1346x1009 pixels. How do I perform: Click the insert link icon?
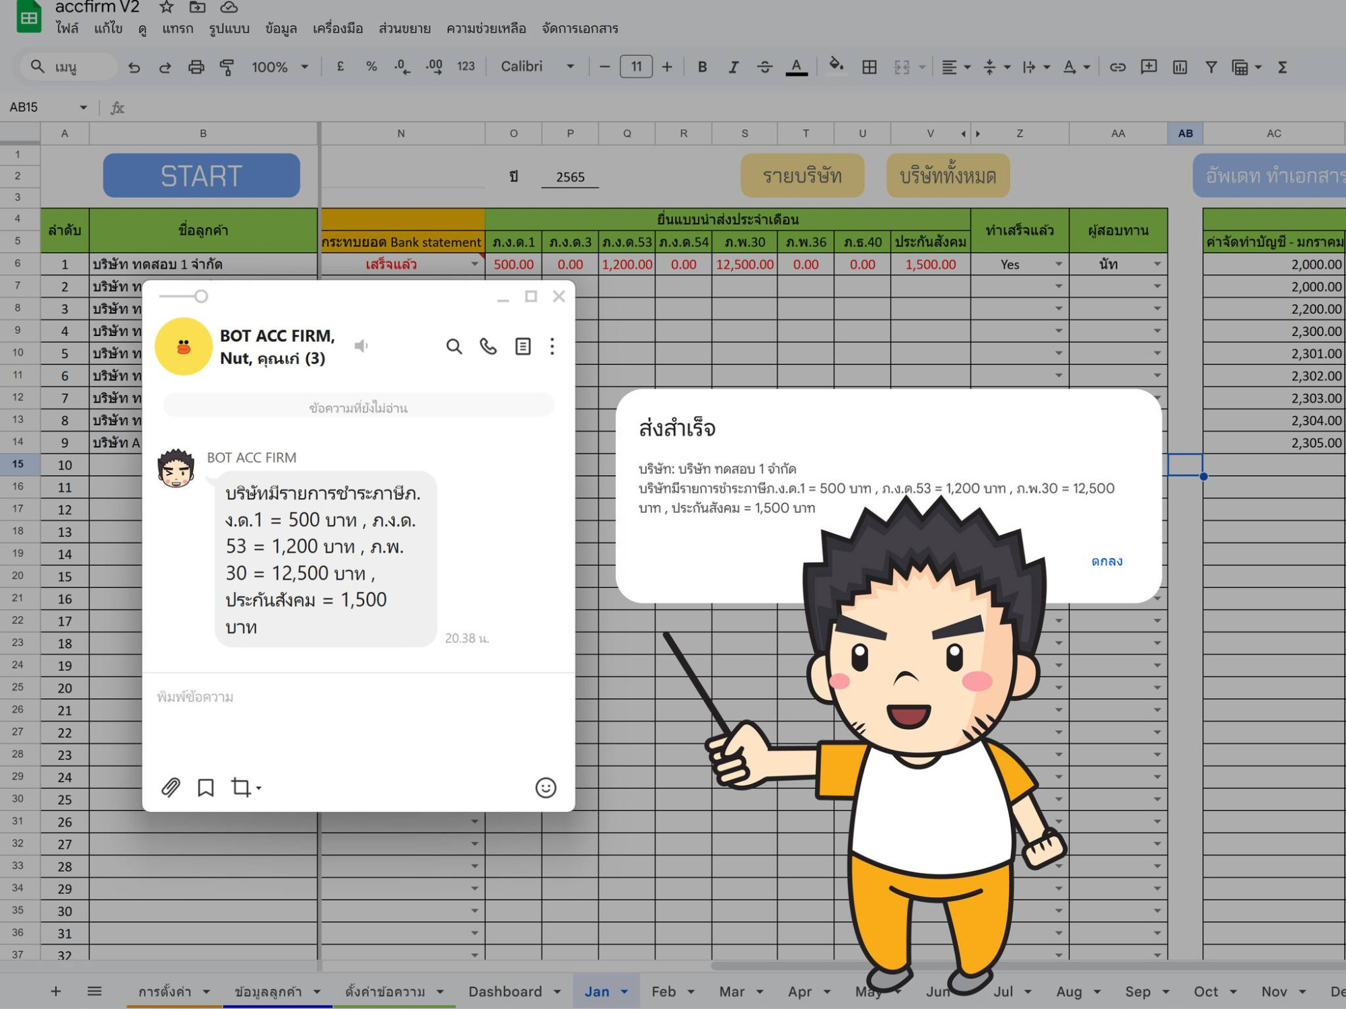1117,67
